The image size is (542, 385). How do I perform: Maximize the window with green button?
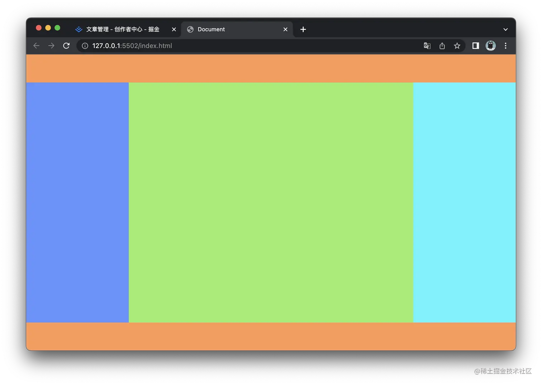coord(57,28)
